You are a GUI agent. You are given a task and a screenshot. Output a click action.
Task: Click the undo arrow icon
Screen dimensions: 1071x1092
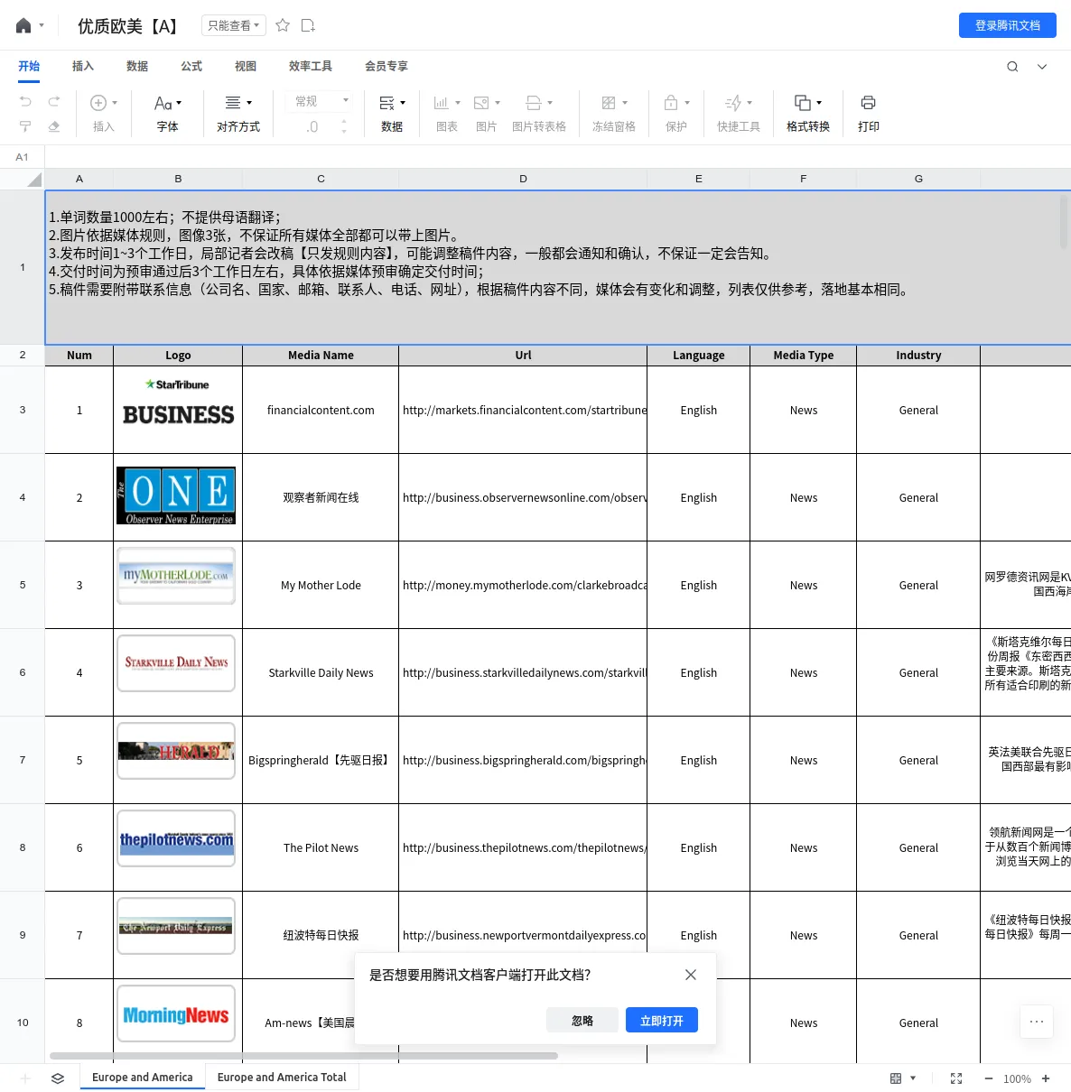[25, 102]
